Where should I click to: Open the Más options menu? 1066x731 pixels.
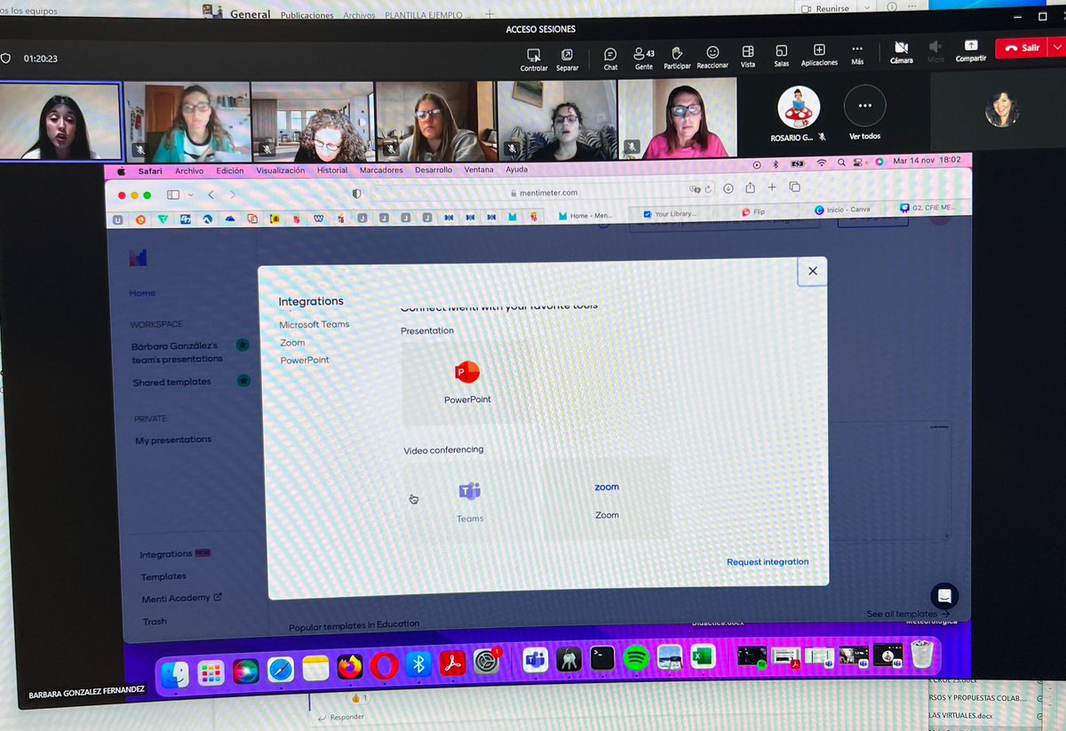[856, 56]
